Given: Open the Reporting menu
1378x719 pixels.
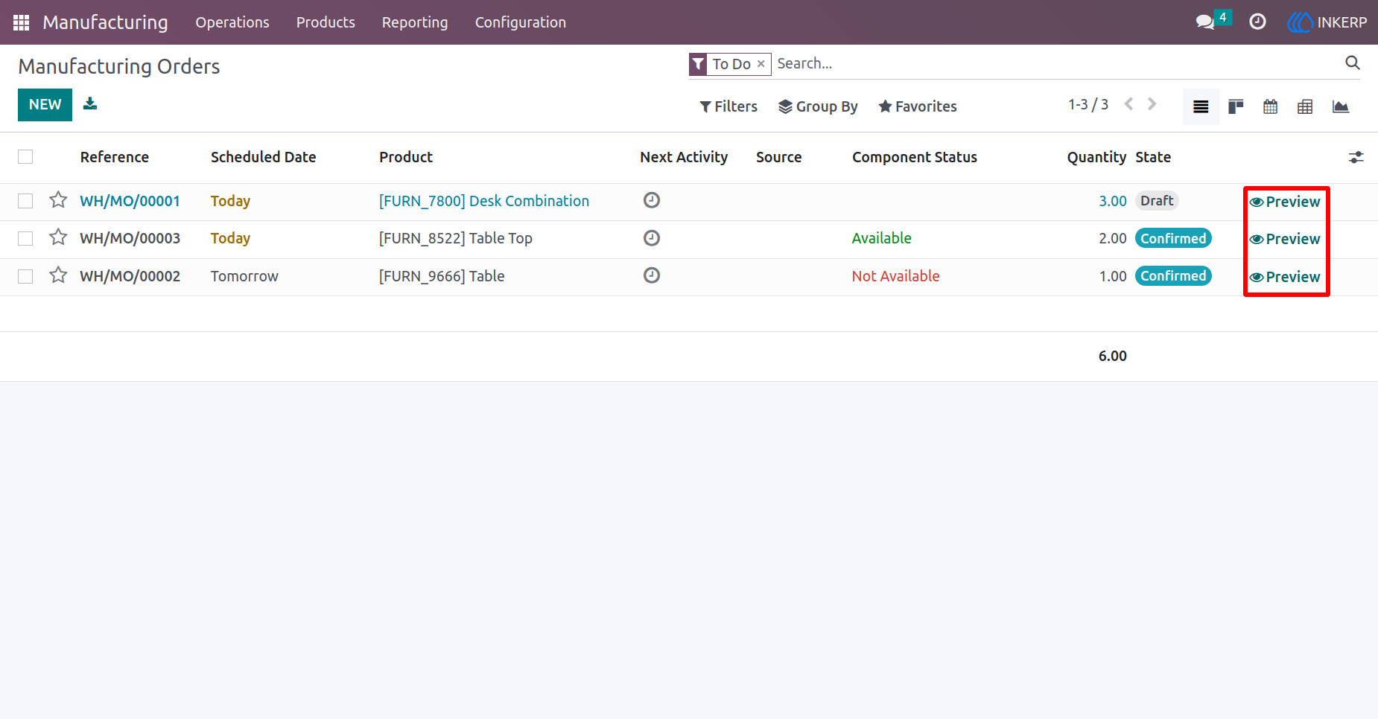Looking at the screenshot, I should pos(415,22).
